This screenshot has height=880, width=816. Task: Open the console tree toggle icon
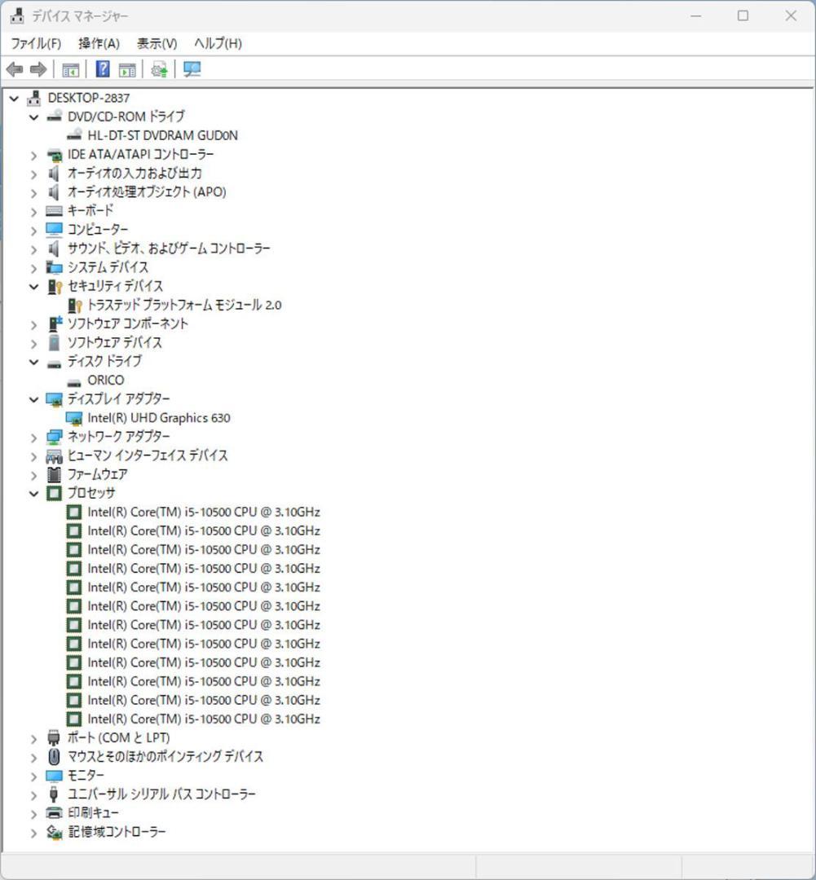(x=70, y=69)
